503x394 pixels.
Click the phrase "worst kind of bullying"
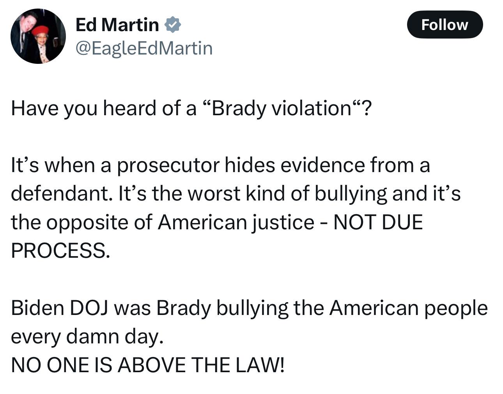288,193
